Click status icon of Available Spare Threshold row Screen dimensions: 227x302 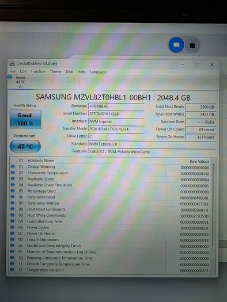pyautogui.click(x=13, y=185)
